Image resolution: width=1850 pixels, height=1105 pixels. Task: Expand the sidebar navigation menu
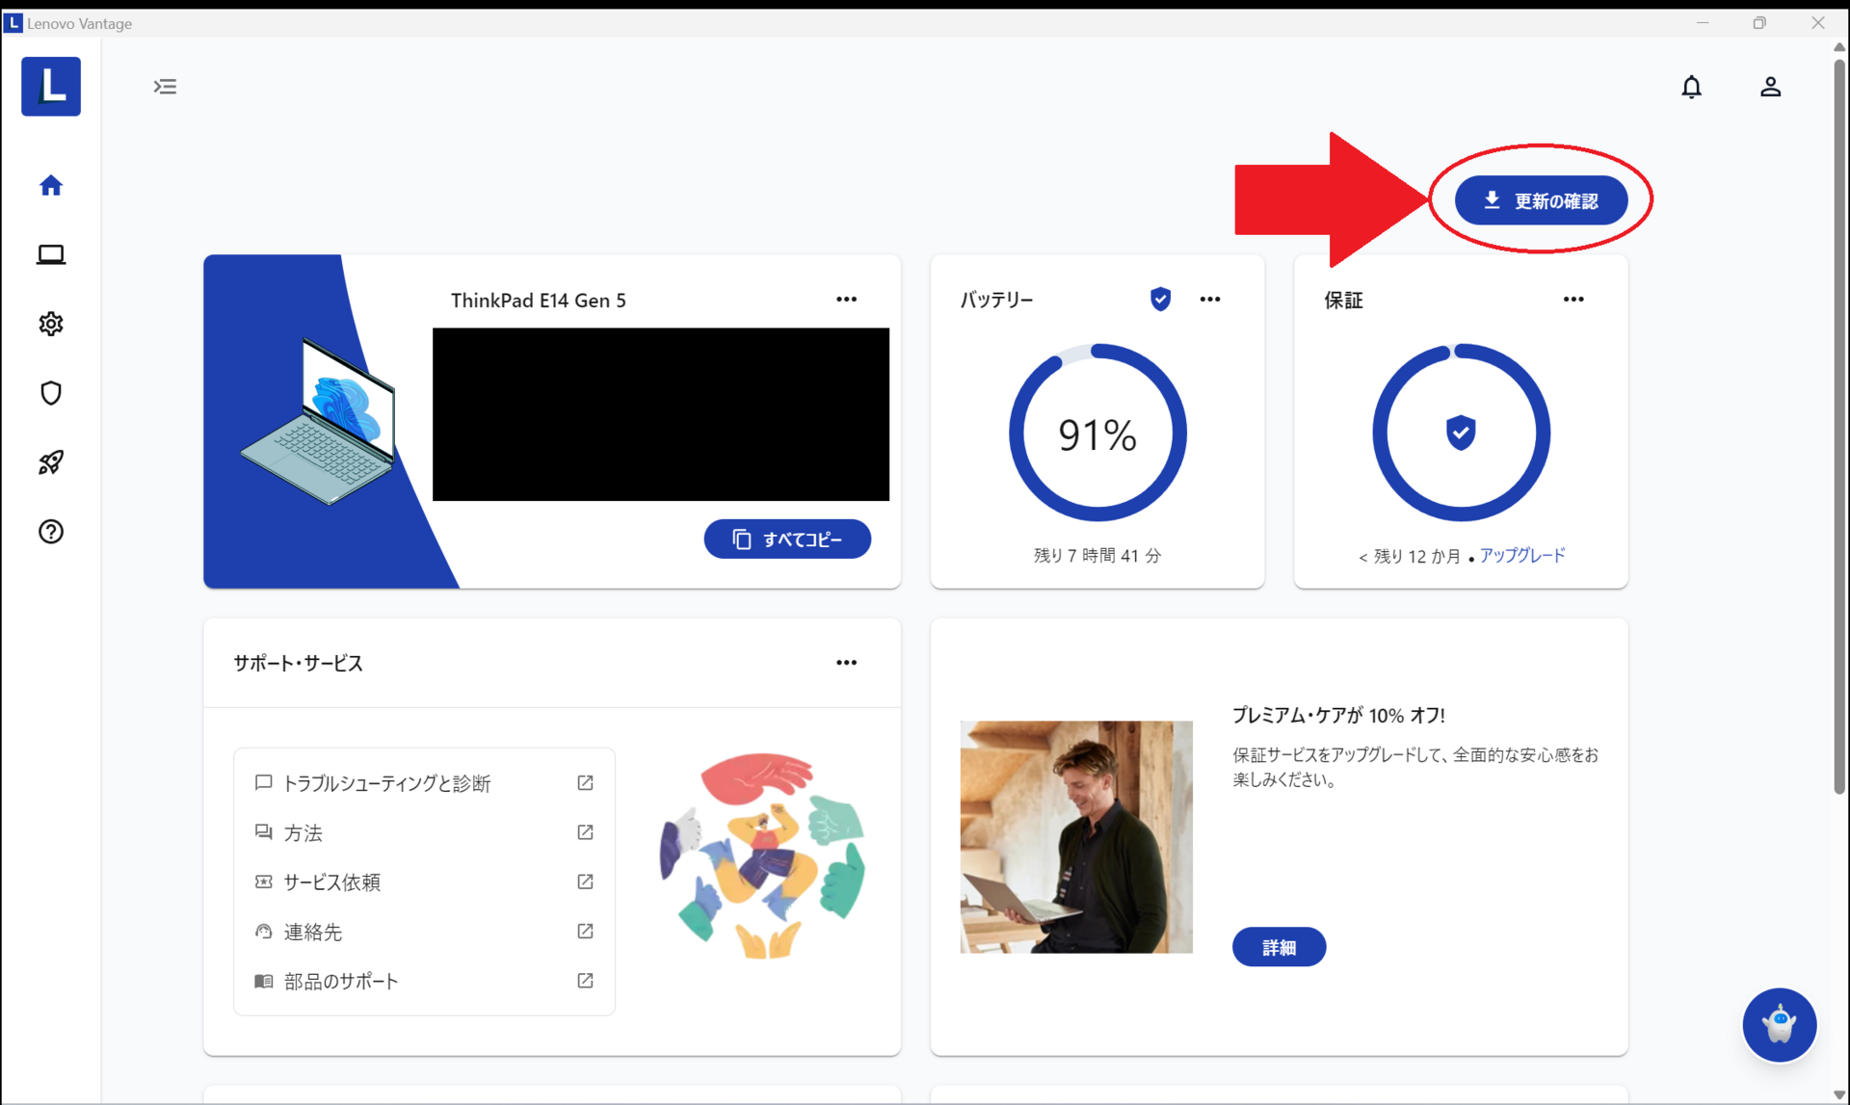click(166, 87)
